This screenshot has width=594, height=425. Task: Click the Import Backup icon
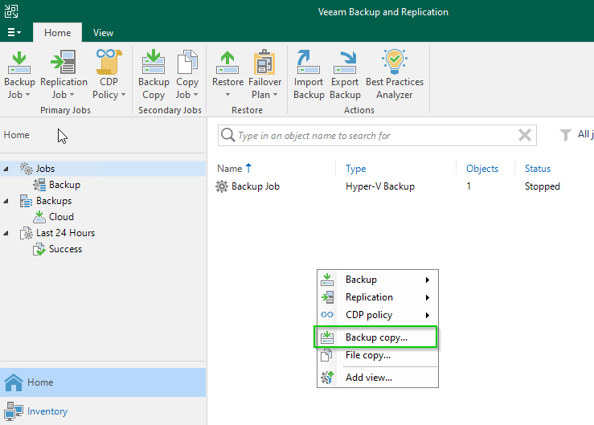[x=309, y=62]
